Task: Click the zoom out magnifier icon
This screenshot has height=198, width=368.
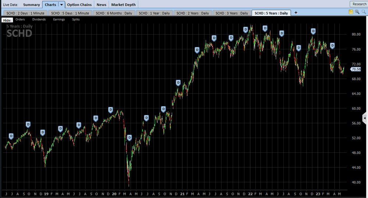Action: 364,12
